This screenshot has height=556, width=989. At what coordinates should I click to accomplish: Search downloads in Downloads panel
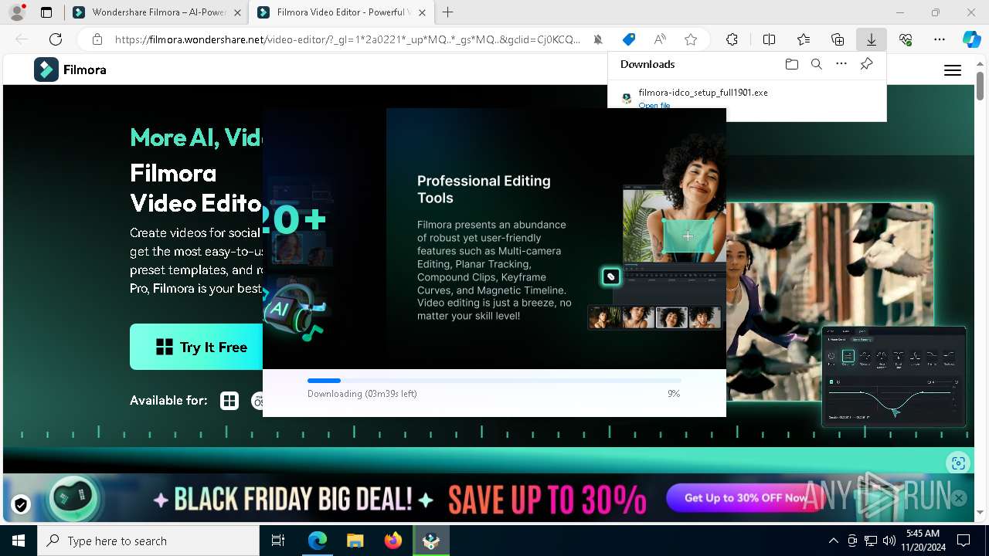(817, 64)
